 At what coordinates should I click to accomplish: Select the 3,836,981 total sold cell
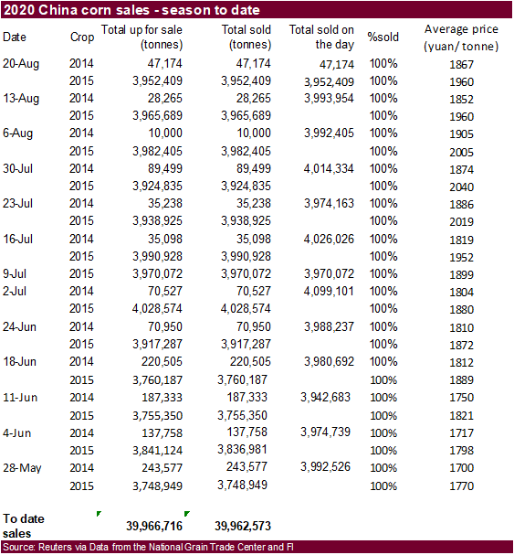[x=242, y=450]
